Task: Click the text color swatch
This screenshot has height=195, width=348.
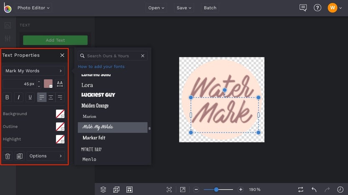Action: (x=48, y=84)
